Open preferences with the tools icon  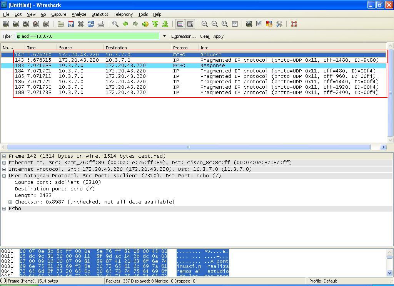click(x=279, y=24)
